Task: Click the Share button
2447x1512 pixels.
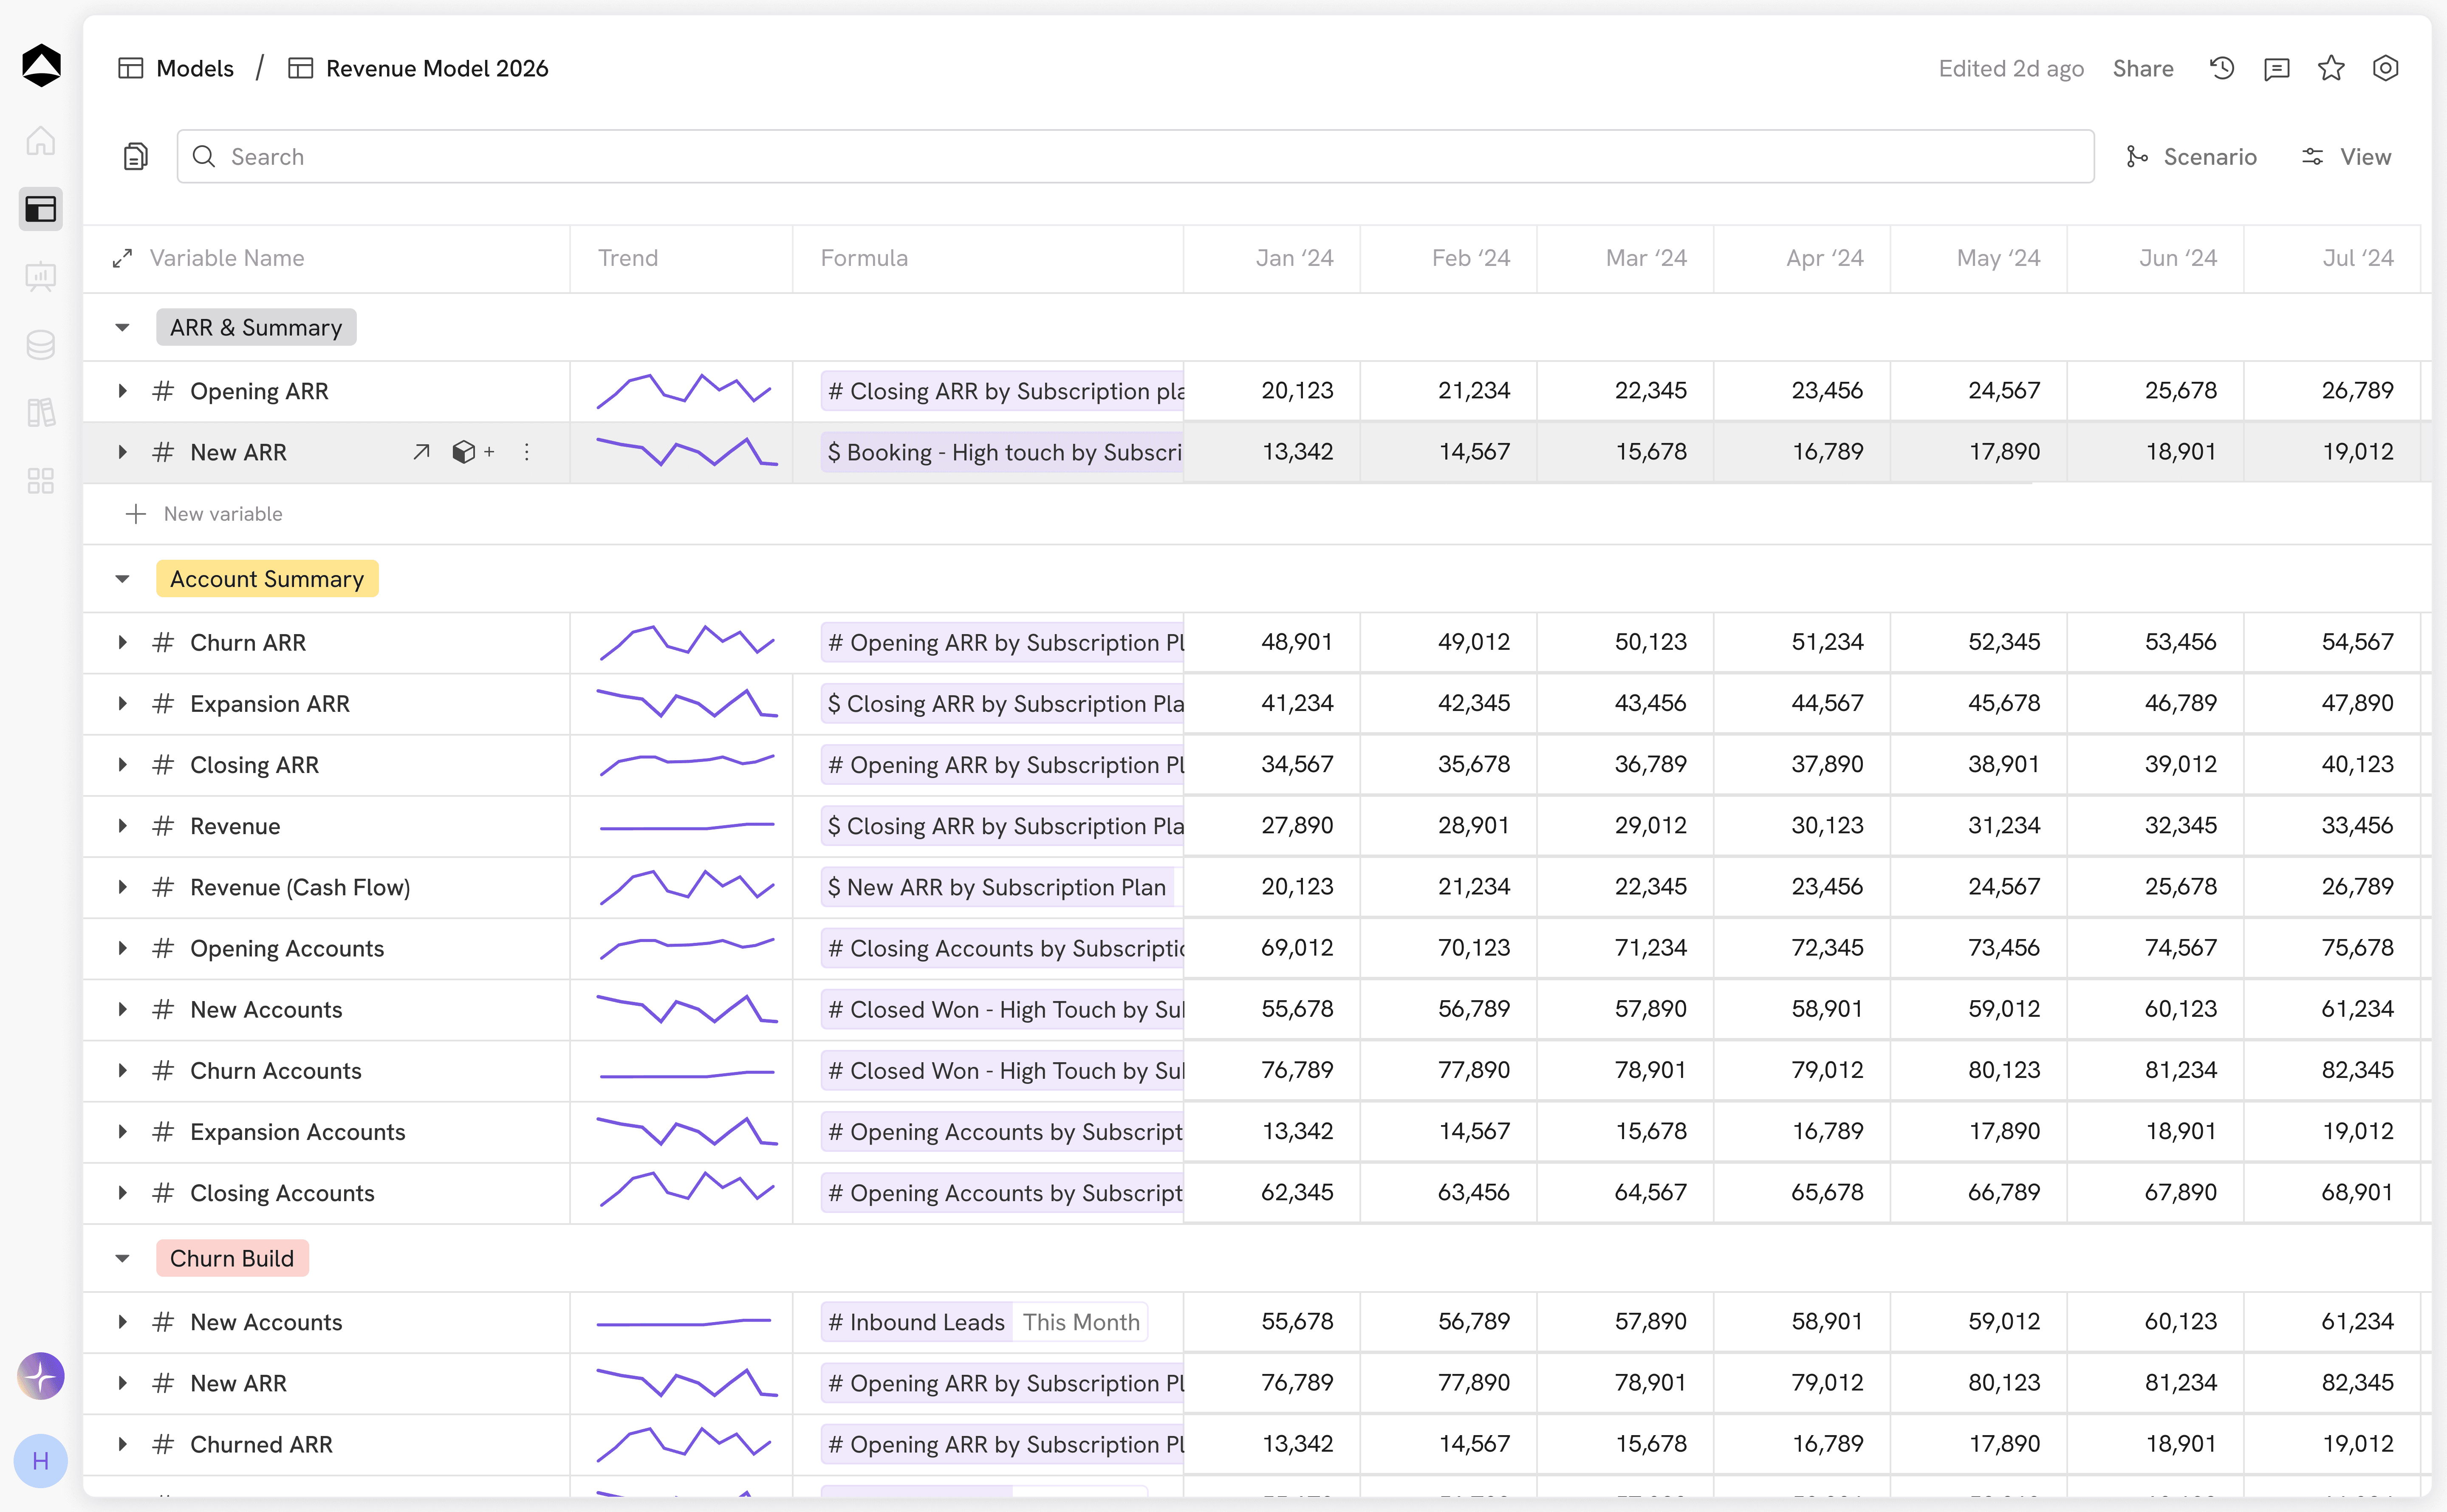Action: 2142,68
